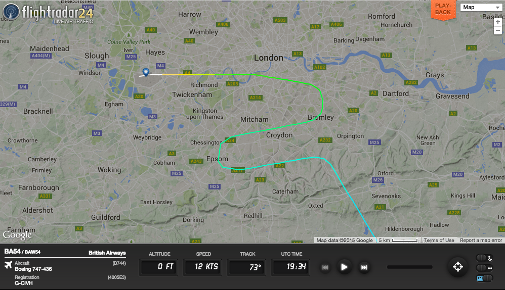Zoom out the map with minus
This screenshot has width=505, height=290.
(x=497, y=30)
